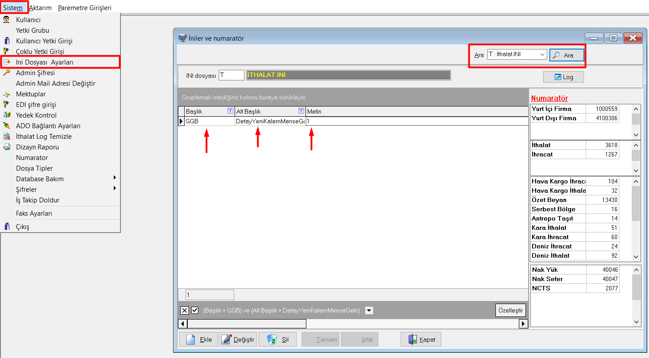
Task: Click the Kullanıcı icon in Sistem menu
Action: pyautogui.click(x=7, y=20)
